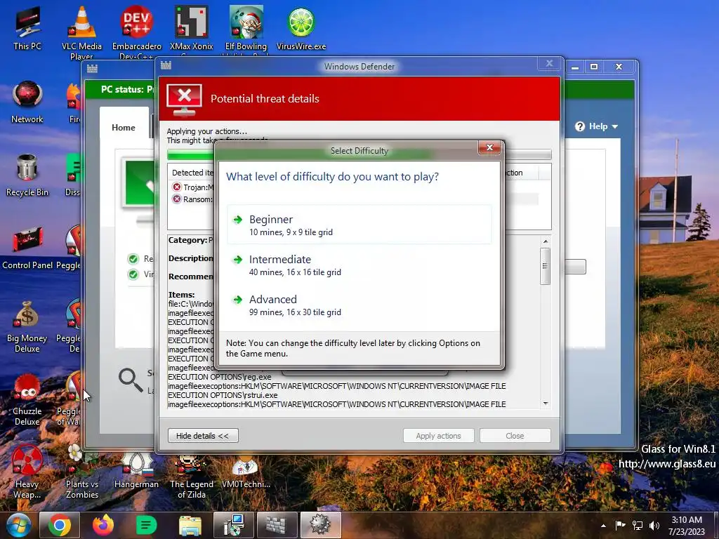
Task: Click the network icon in system tray
Action: pos(638,525)
